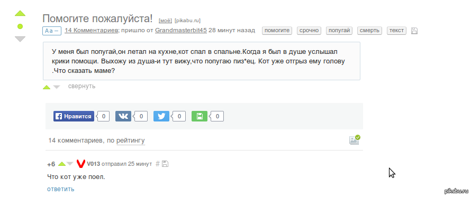Save the V013 comment with the floppy icon
The image size is (471, 197).
tap(165, 164)
